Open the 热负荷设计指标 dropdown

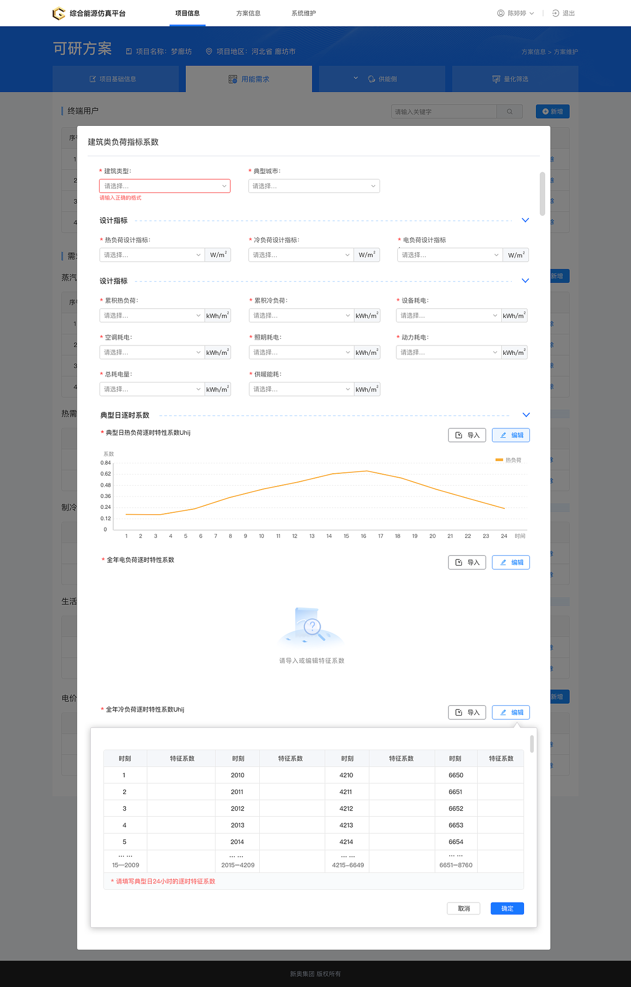152,255
